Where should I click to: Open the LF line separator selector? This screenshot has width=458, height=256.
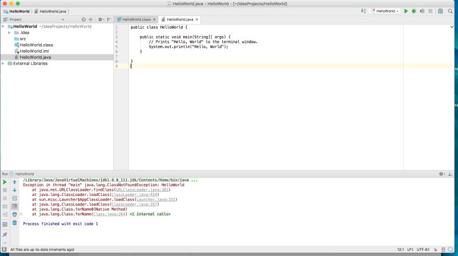(410, 250)
